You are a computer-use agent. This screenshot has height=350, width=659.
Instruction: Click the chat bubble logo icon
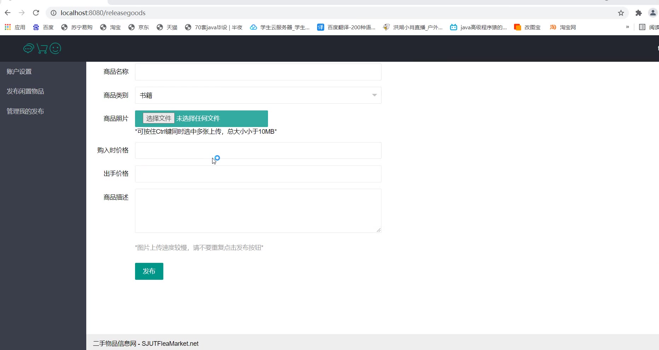coord(28,48)
